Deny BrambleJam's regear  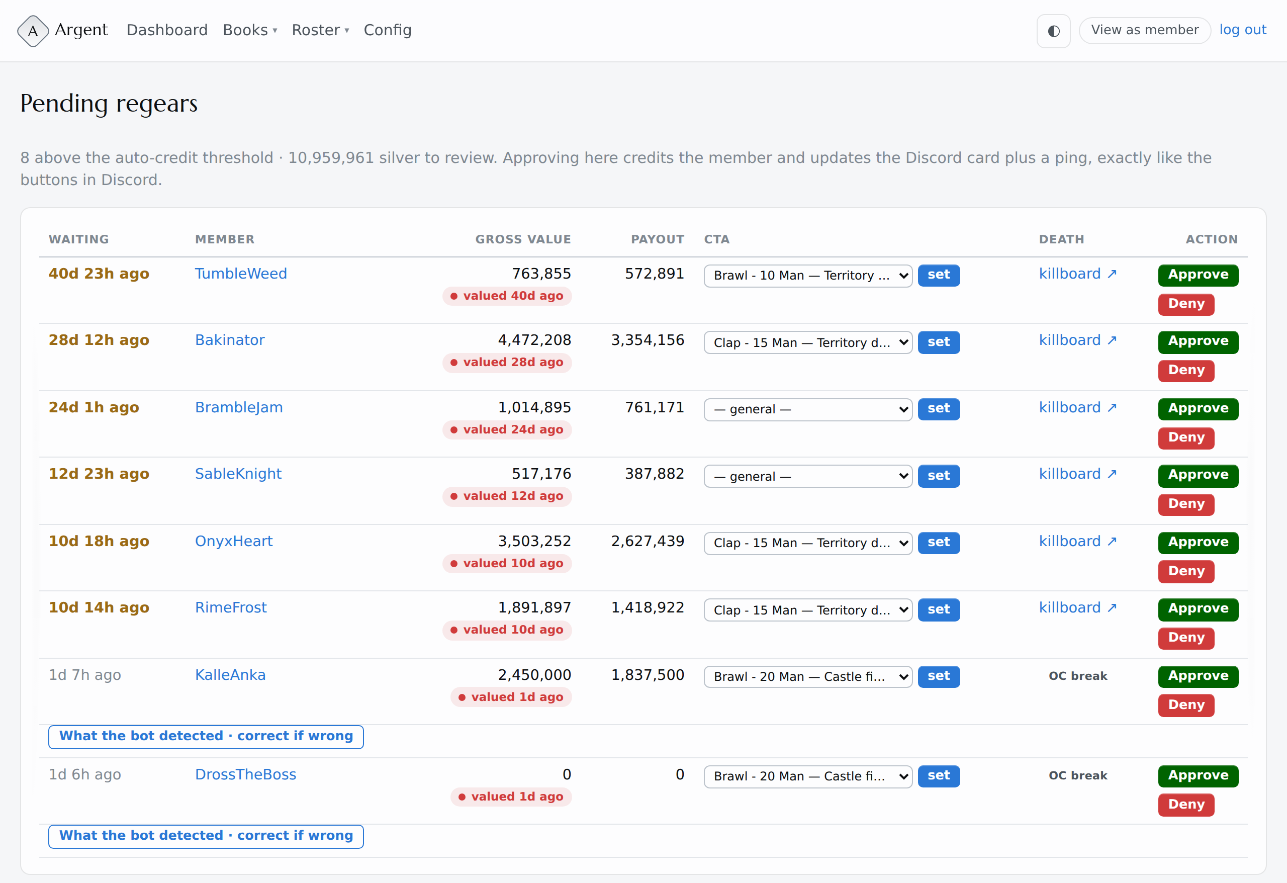pos(1186,438)
